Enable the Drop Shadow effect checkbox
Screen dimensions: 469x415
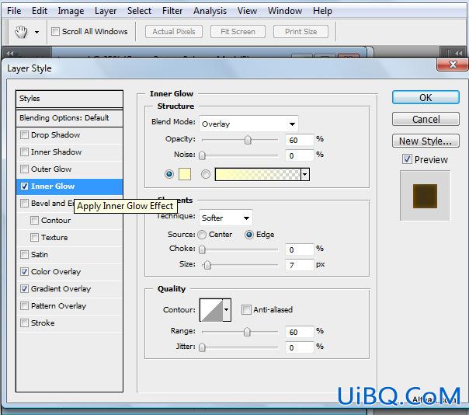tap(24, 134)
